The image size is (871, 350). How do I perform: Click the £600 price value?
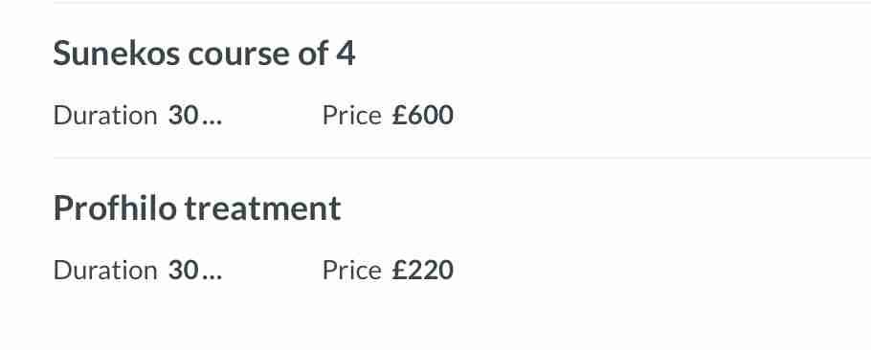pos(423,116)
